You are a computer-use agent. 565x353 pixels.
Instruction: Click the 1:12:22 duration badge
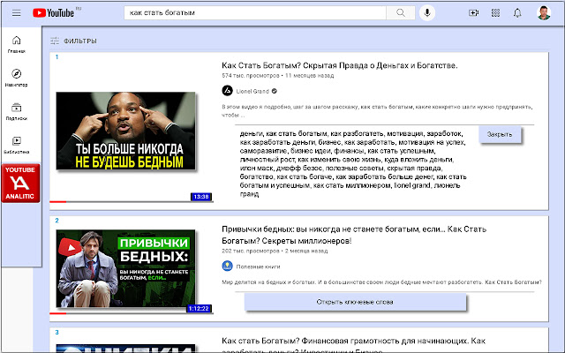(x=199, y=308)
